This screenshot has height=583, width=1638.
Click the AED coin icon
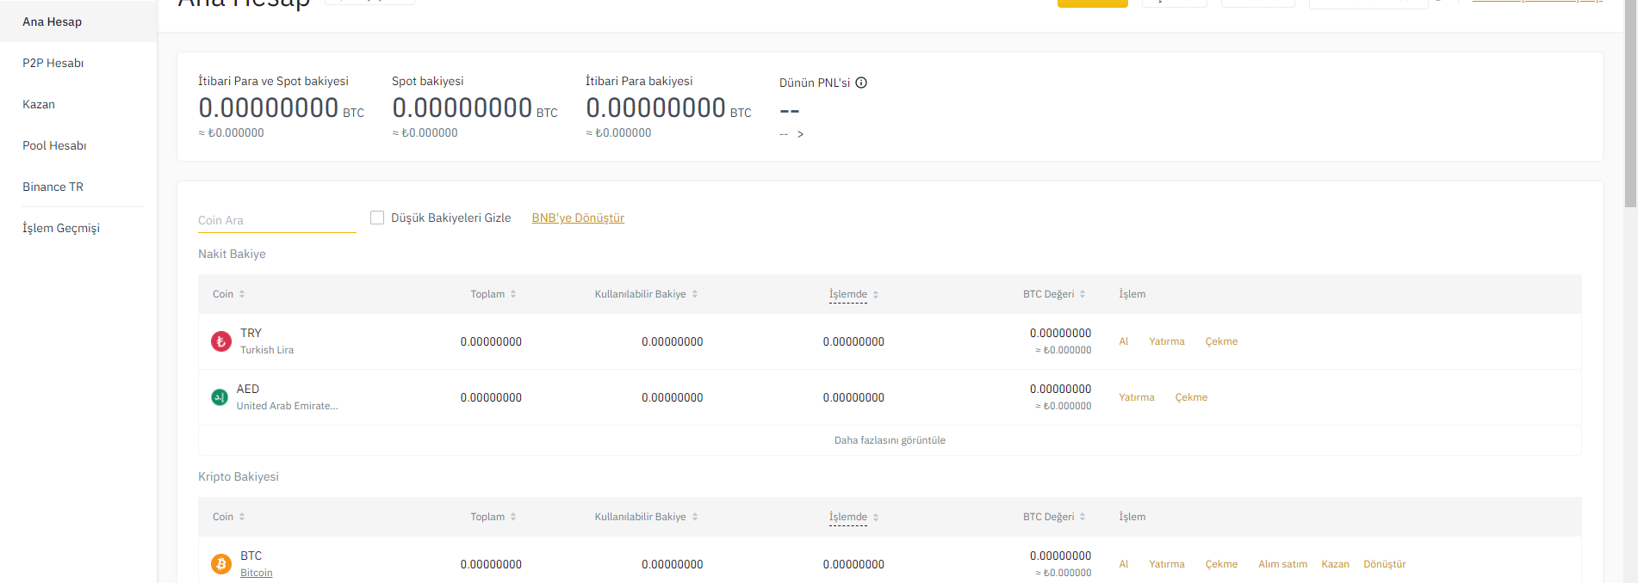[x=220, y=397]
